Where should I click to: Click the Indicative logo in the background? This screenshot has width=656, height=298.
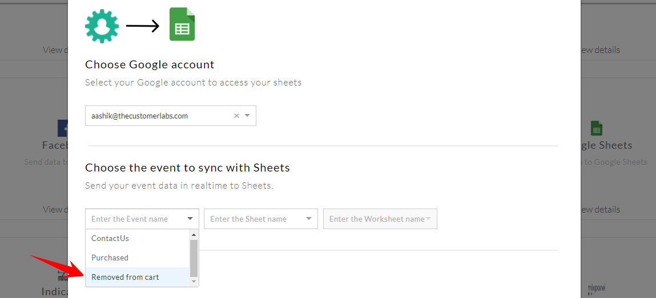tap(62, 277)
